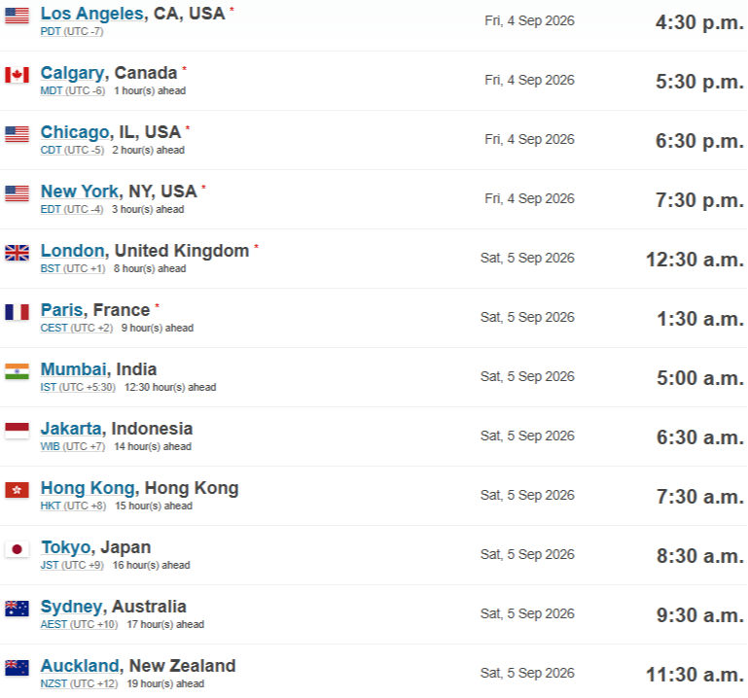Open the CEST (UTC +2) time zone link

click(77, 328)
